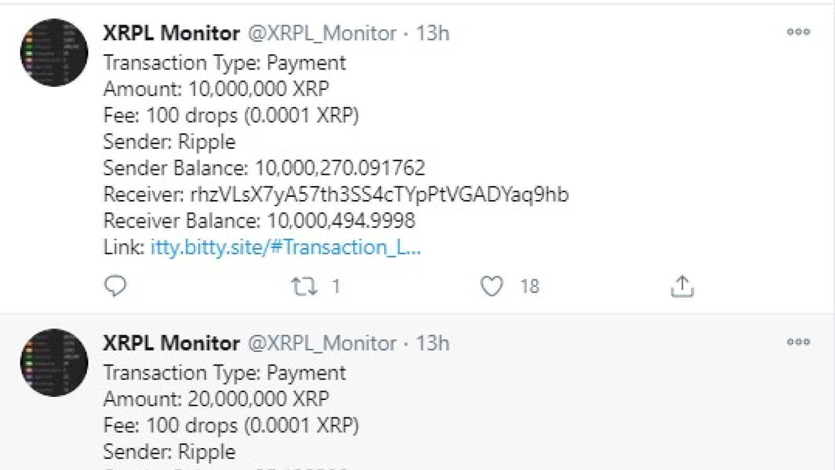Open @XRPL_Monitor handle on first tweet

[322, 33]
